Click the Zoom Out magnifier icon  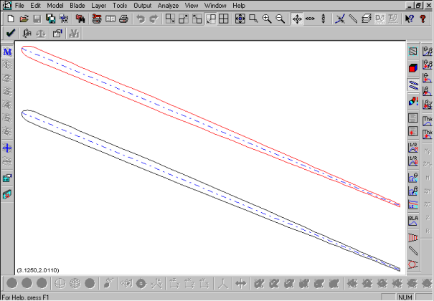pyautogui.click(x=280, y=19)
